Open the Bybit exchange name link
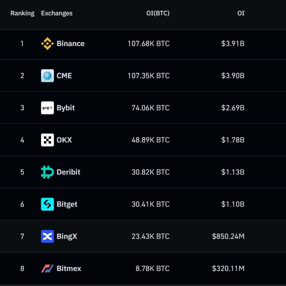Image resolution: width=286 pixels, height=286 pixels. 66,108
